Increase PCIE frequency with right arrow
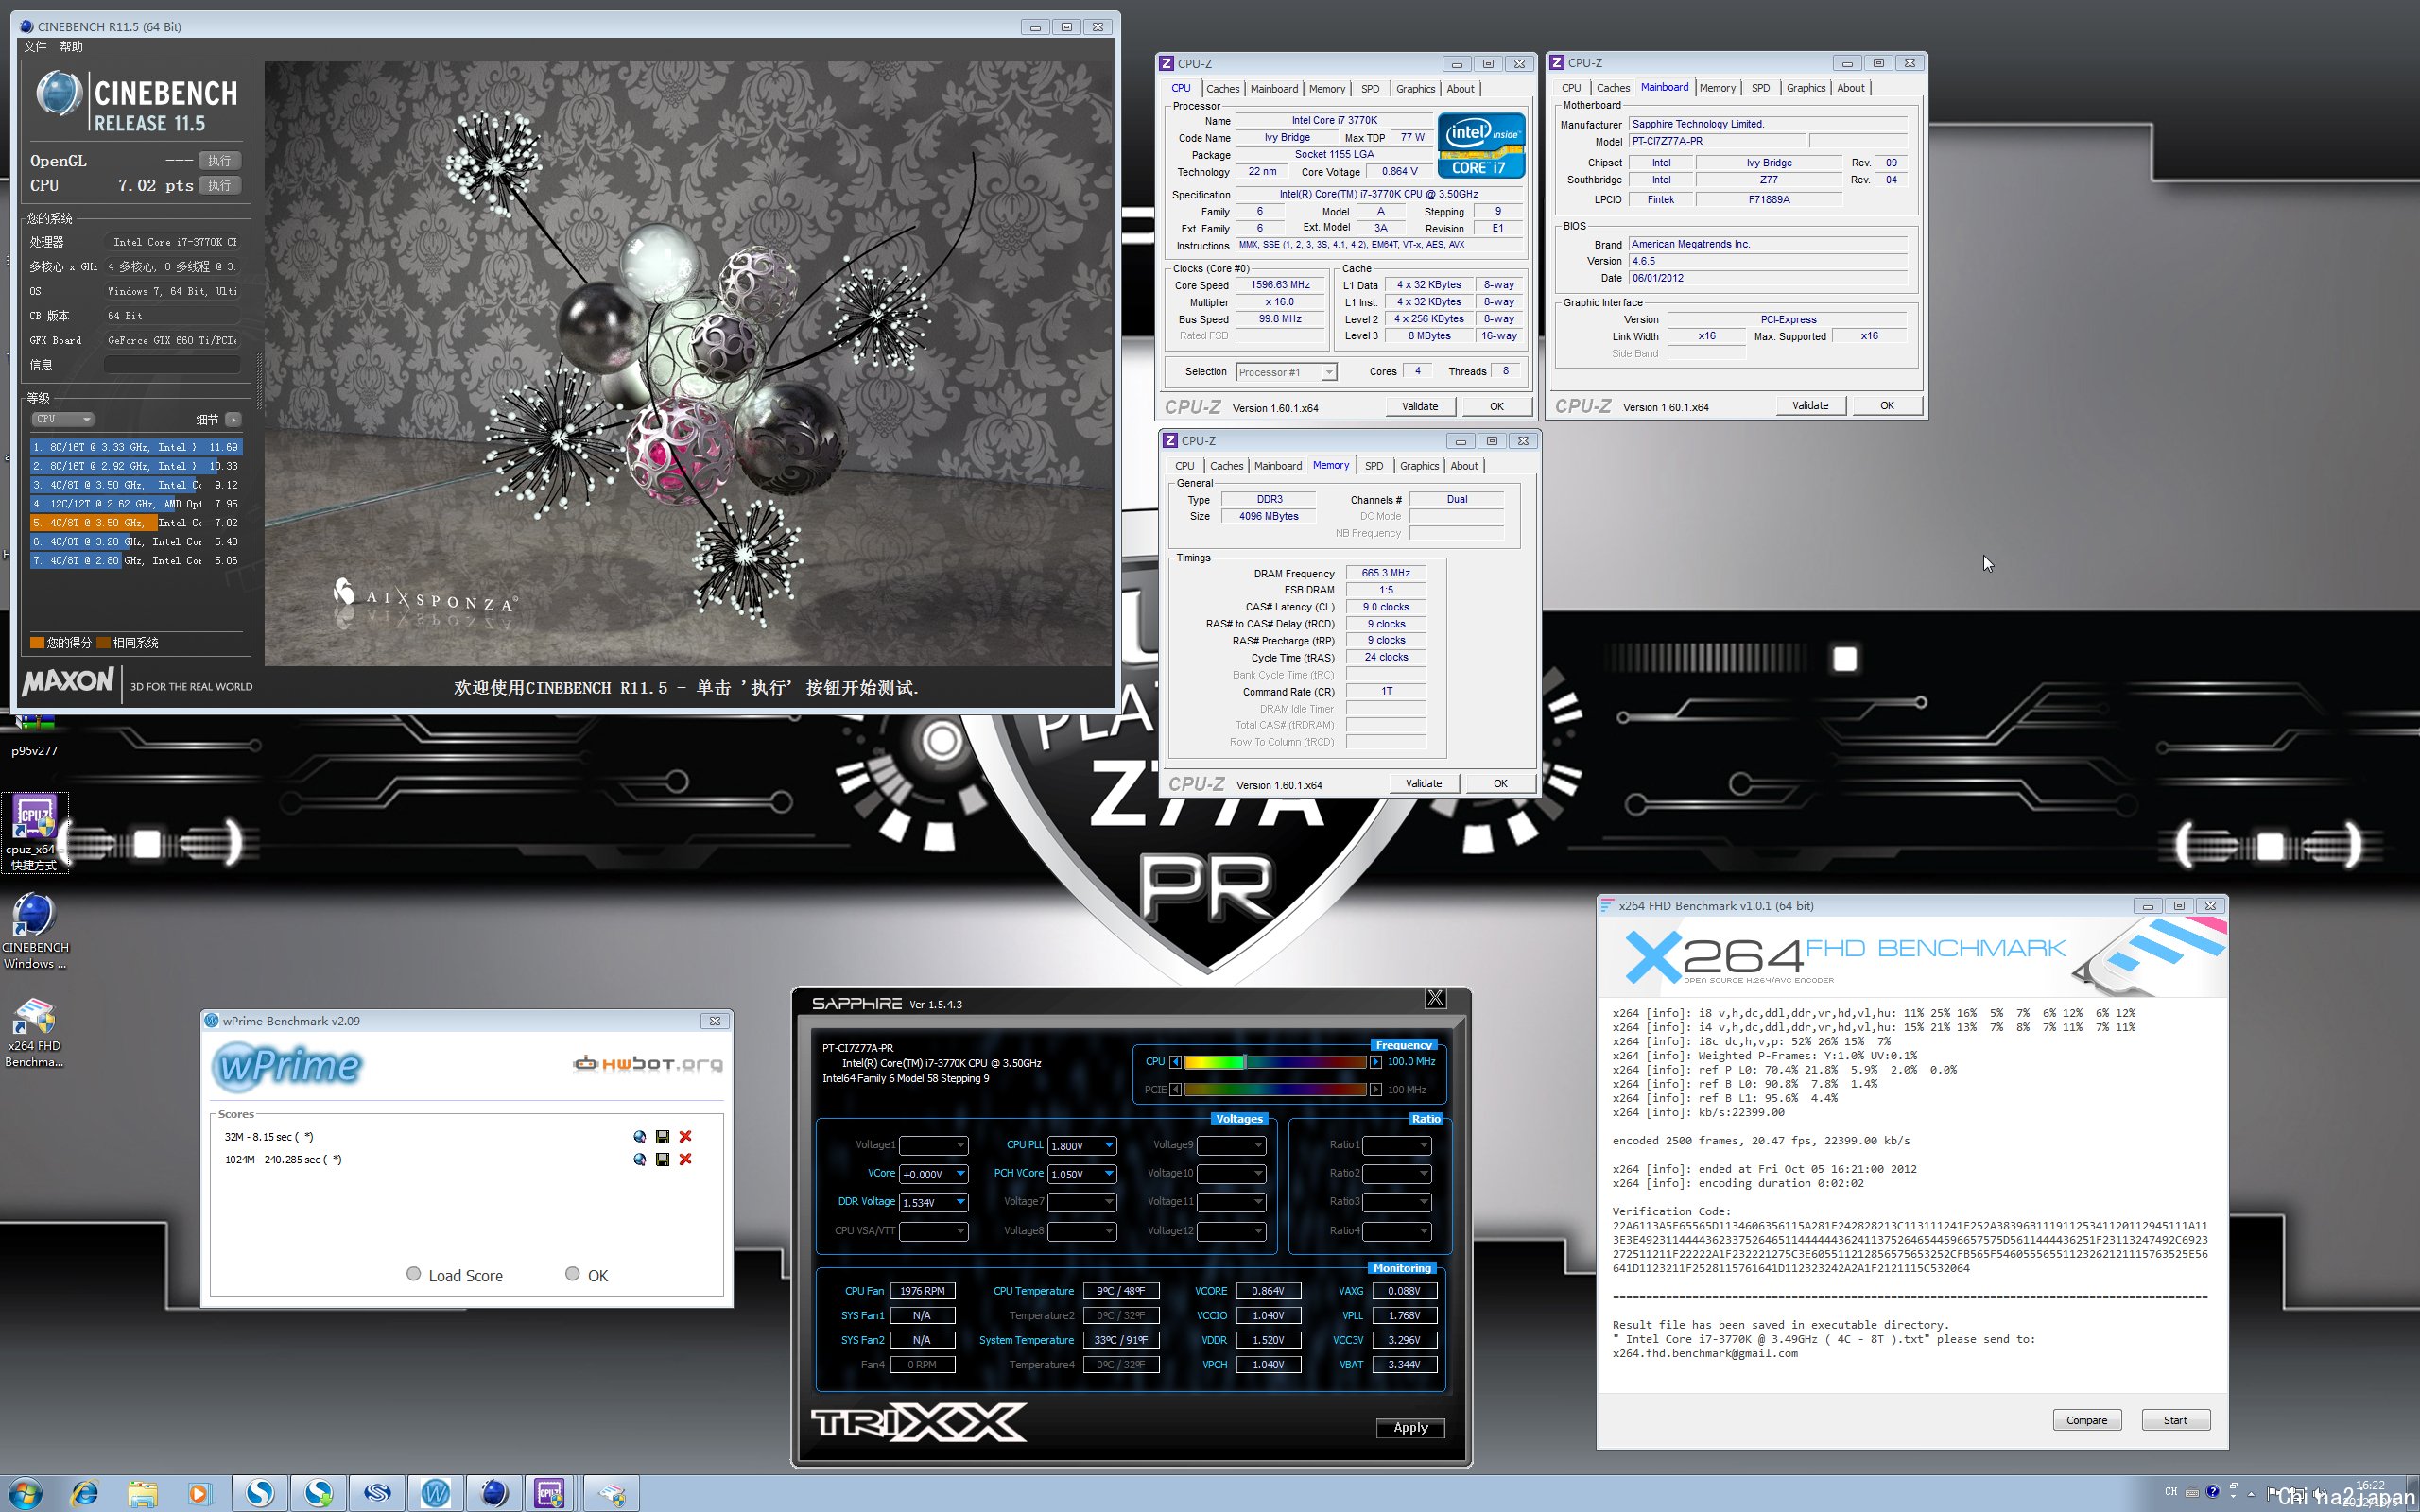 (1375, 1089)
